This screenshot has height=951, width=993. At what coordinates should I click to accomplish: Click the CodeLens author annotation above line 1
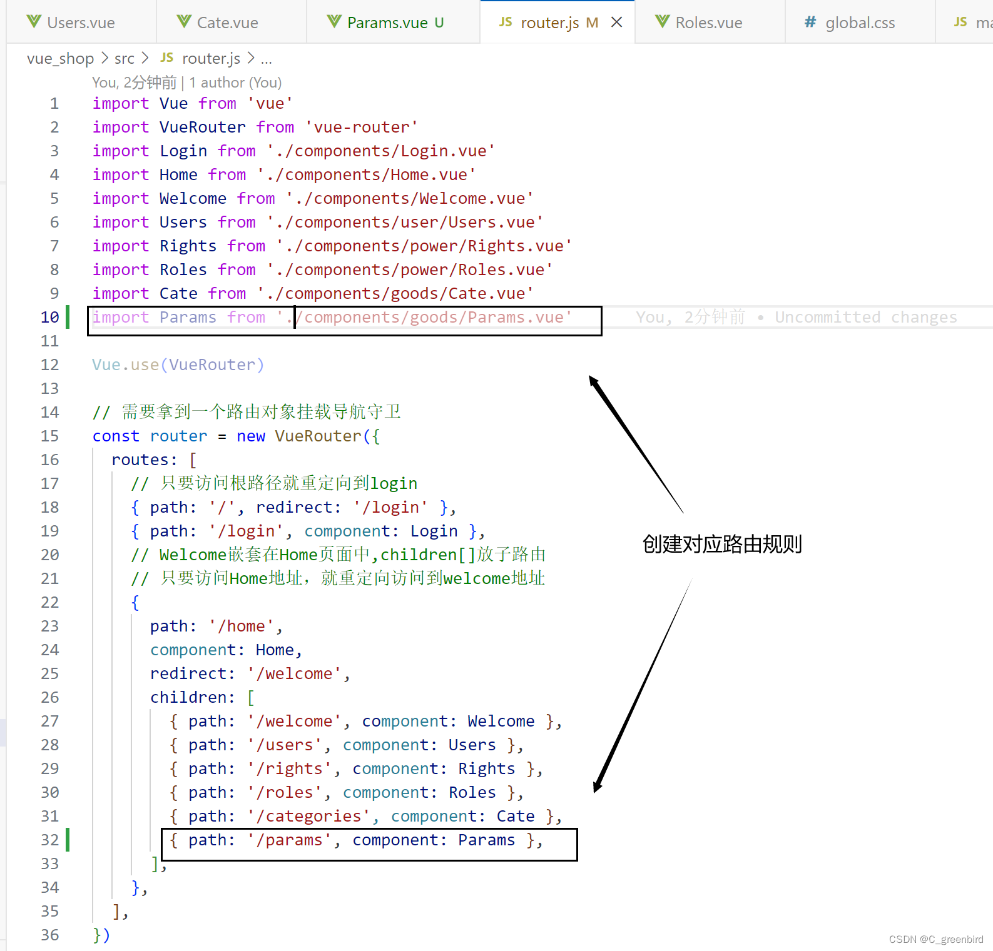tap(186, 83)
